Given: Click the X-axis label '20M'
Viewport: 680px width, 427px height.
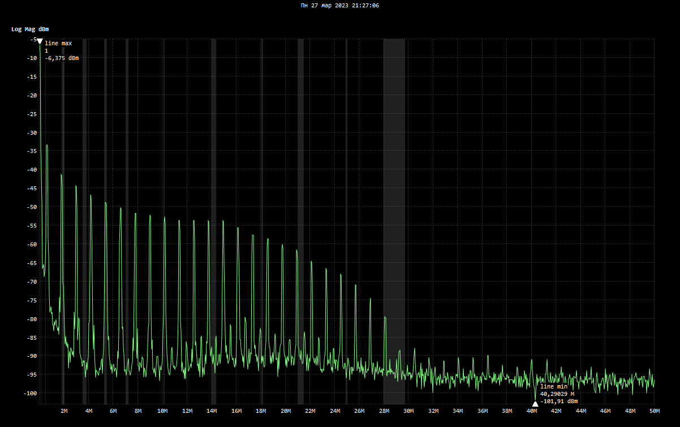Looking at the screenshot, I should [x=286, y=411].
